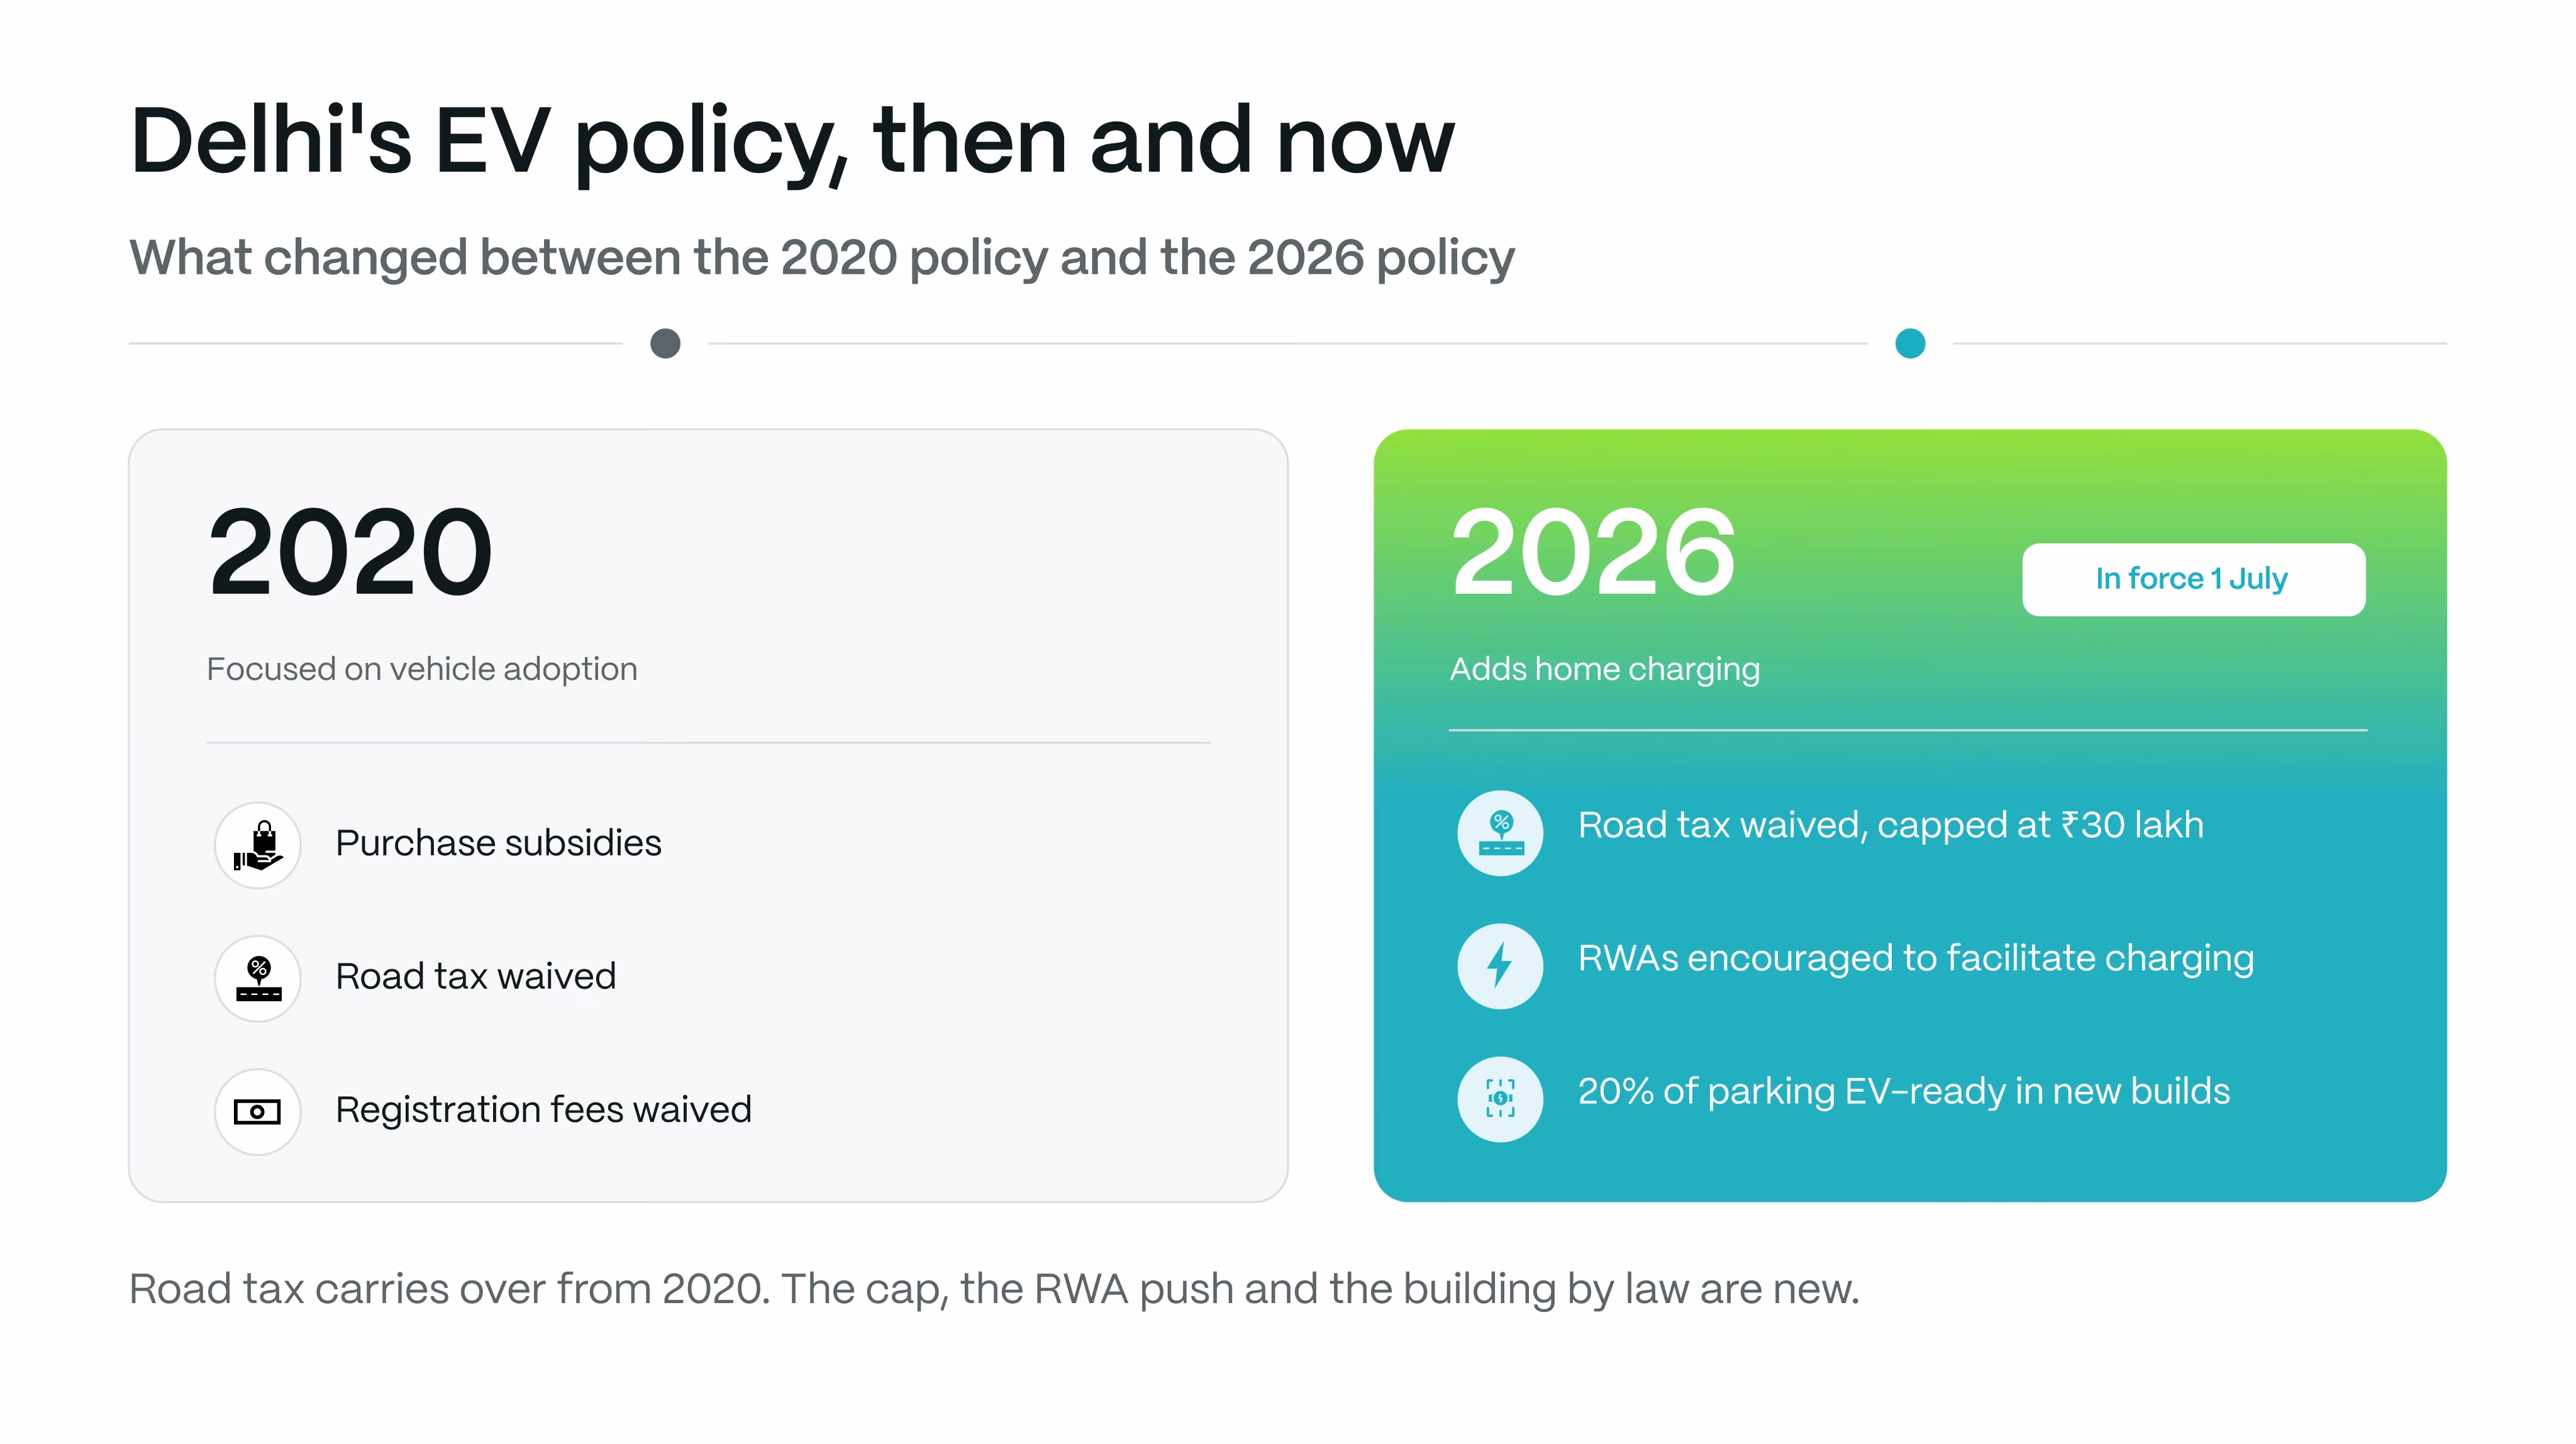Click the footer note about road tax

coord(994,1289)
